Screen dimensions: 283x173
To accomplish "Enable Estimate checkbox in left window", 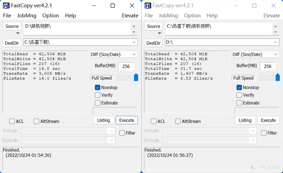I will point(97,103).
